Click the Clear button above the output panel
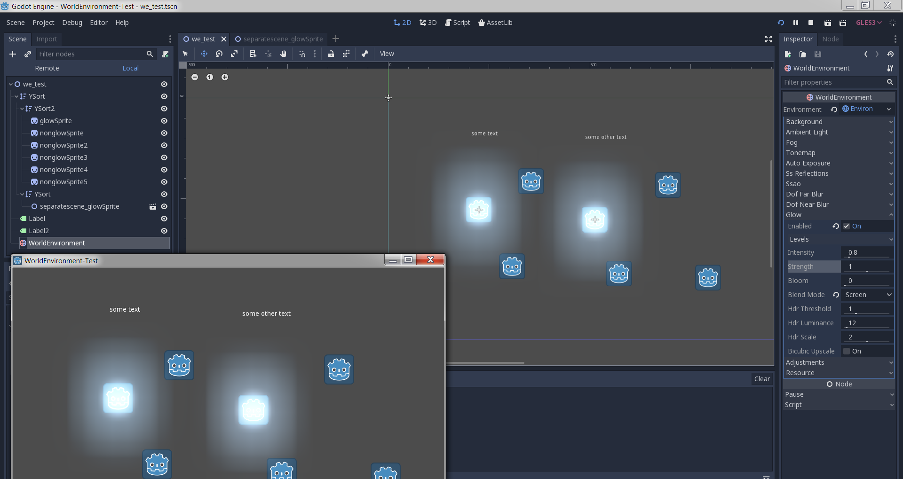The height and width of the screenshot is (479, 903). click(761, 378)
